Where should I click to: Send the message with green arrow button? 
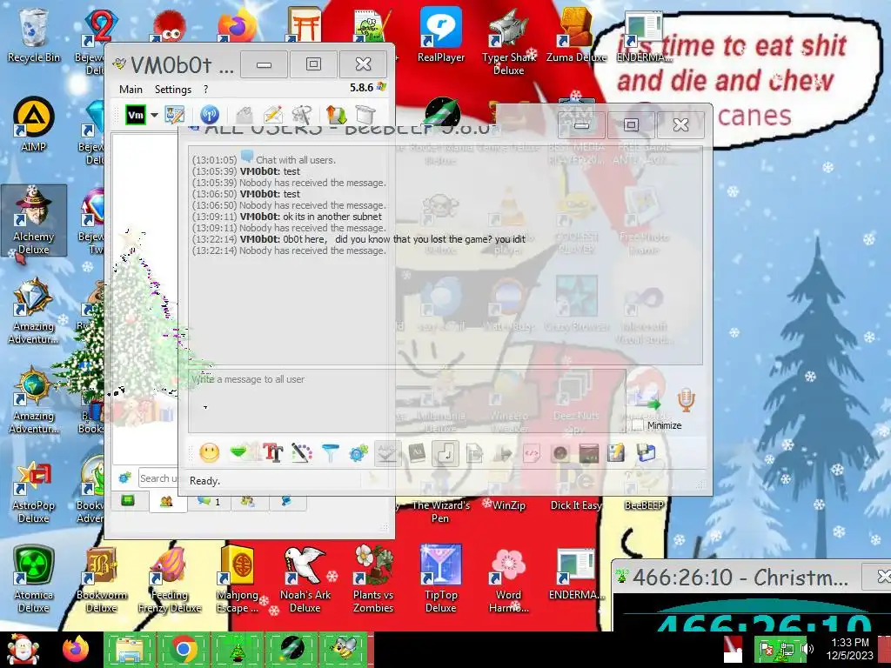pyautogui.click(x=647, y=401)
